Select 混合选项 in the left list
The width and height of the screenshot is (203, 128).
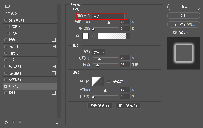click(x=30, y=13)
